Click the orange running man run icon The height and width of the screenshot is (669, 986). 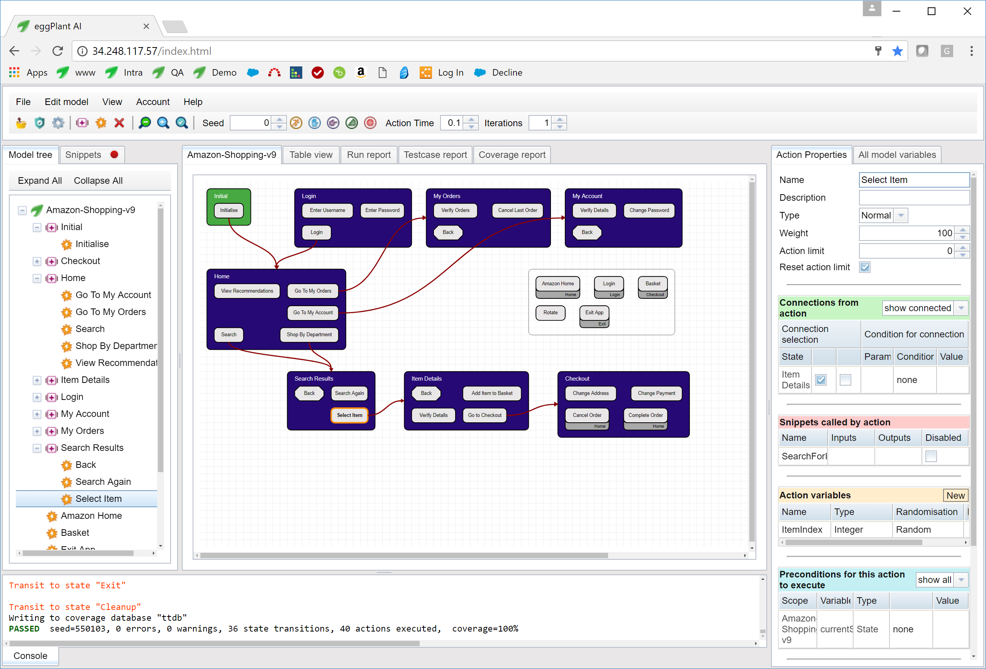pos(296,123)
